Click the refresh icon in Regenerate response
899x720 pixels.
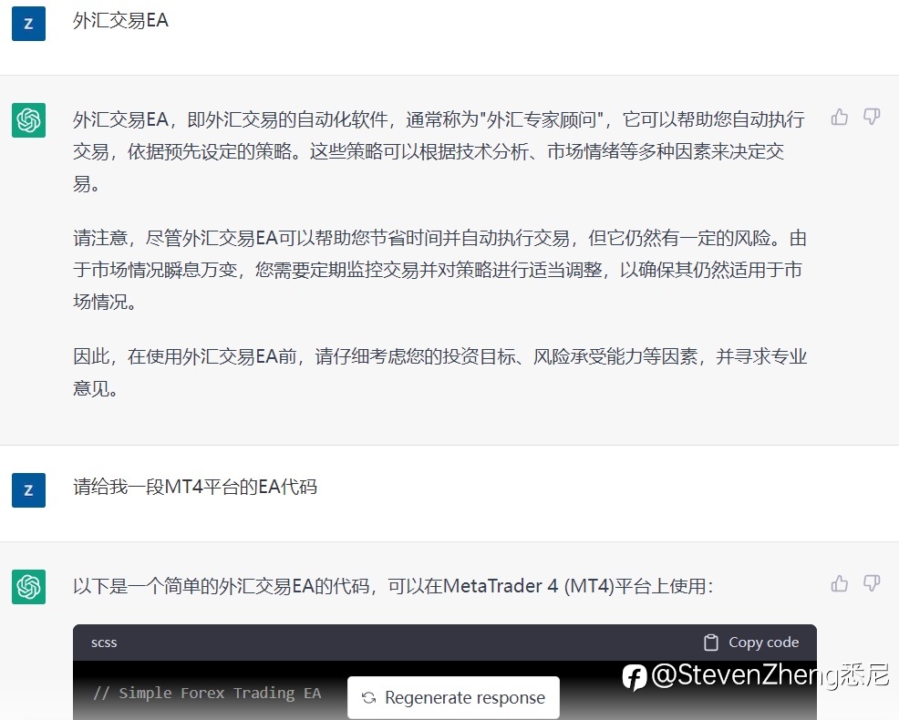[368, 697]
